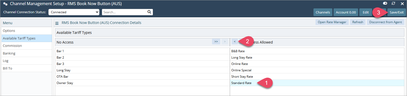Viewport: 407px width, 96px height.
Task: Select Bar 1 in No Access list
Action: (142, 51)
